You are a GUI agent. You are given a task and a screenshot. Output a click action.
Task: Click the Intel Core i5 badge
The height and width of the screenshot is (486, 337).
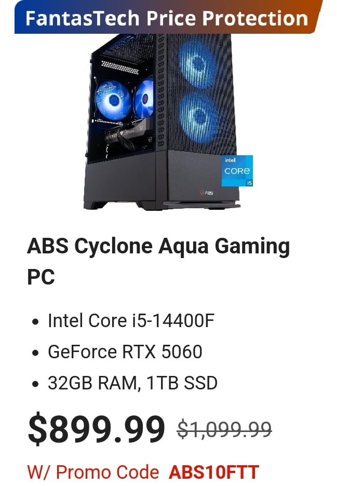tap(237, 171)
